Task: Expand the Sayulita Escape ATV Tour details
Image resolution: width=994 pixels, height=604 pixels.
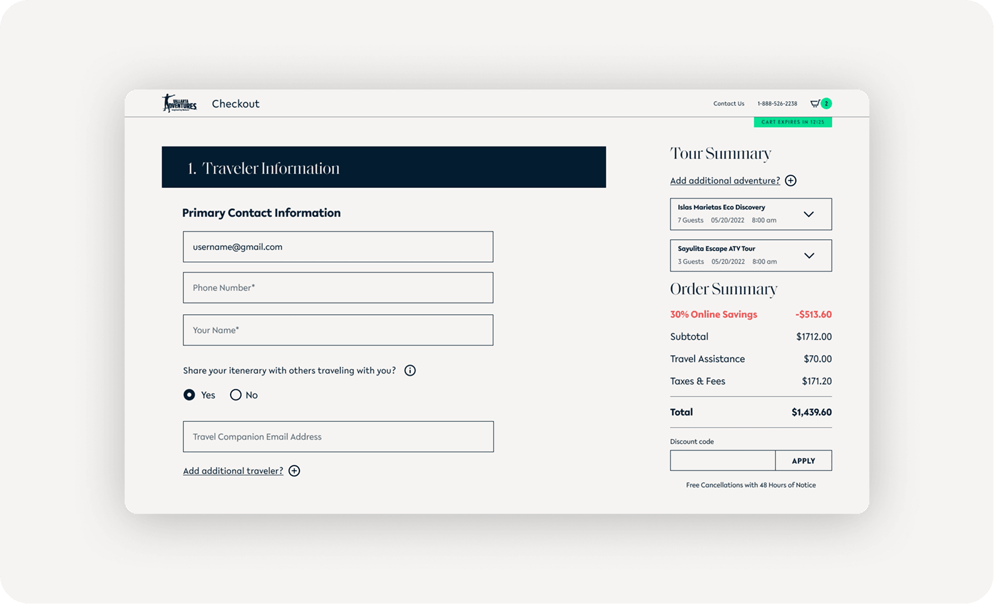Action: click(809, 256)
